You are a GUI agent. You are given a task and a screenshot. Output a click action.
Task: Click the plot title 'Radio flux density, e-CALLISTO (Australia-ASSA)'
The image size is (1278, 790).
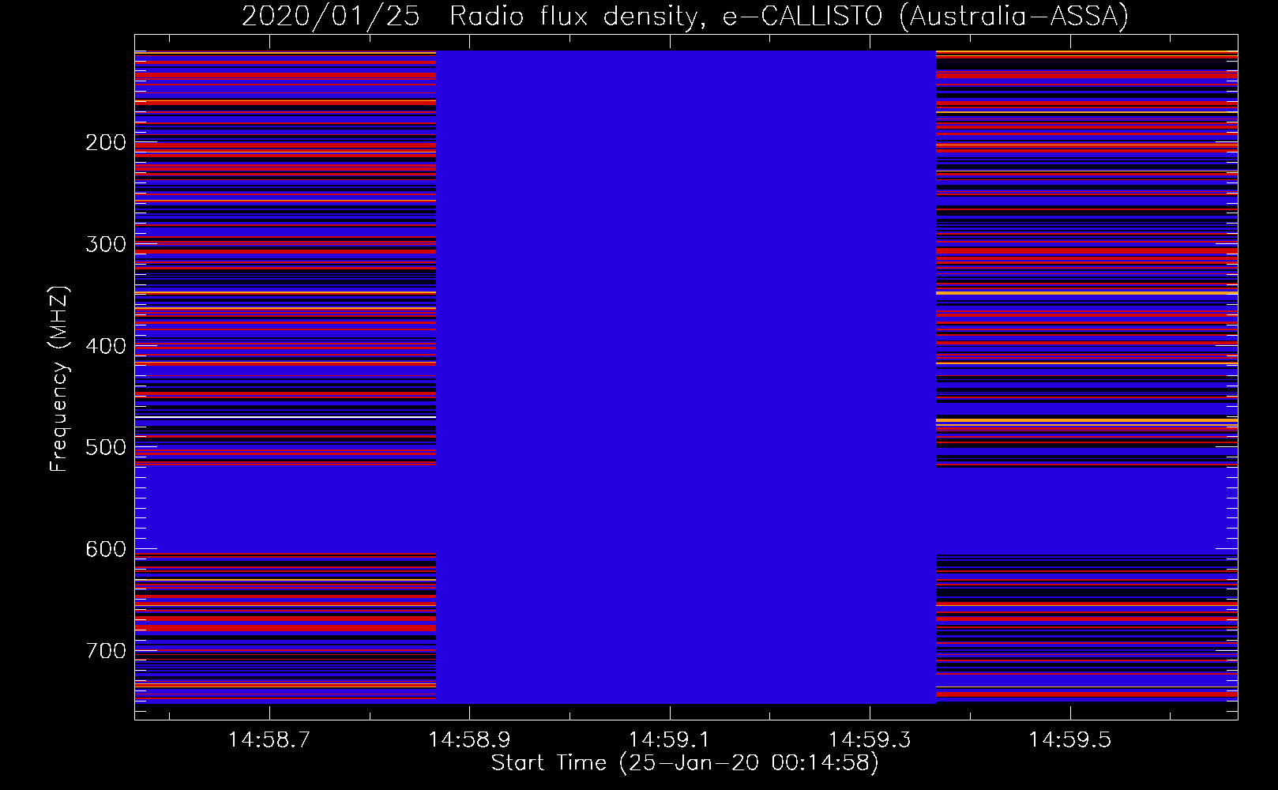(x=788, y=16)
